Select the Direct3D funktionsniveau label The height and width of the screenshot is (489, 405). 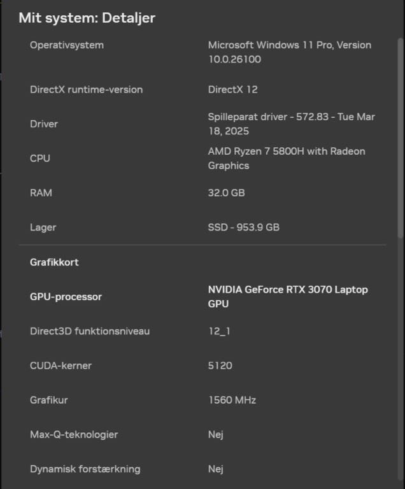point(90,331)
